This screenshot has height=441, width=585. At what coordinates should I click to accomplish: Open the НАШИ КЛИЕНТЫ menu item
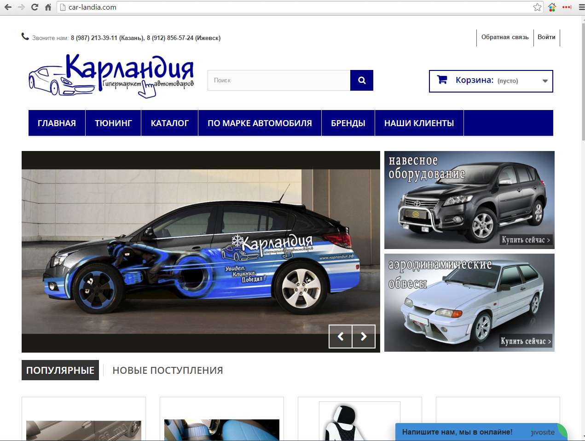[x=419, y=123]
